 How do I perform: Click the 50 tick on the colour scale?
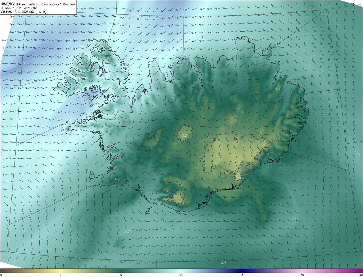point(361,275)
